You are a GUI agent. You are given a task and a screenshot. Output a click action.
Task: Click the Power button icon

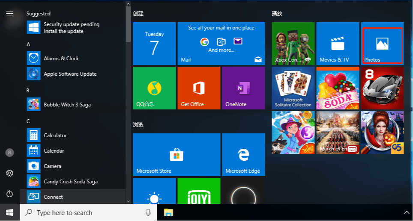(x=10, y=194)
